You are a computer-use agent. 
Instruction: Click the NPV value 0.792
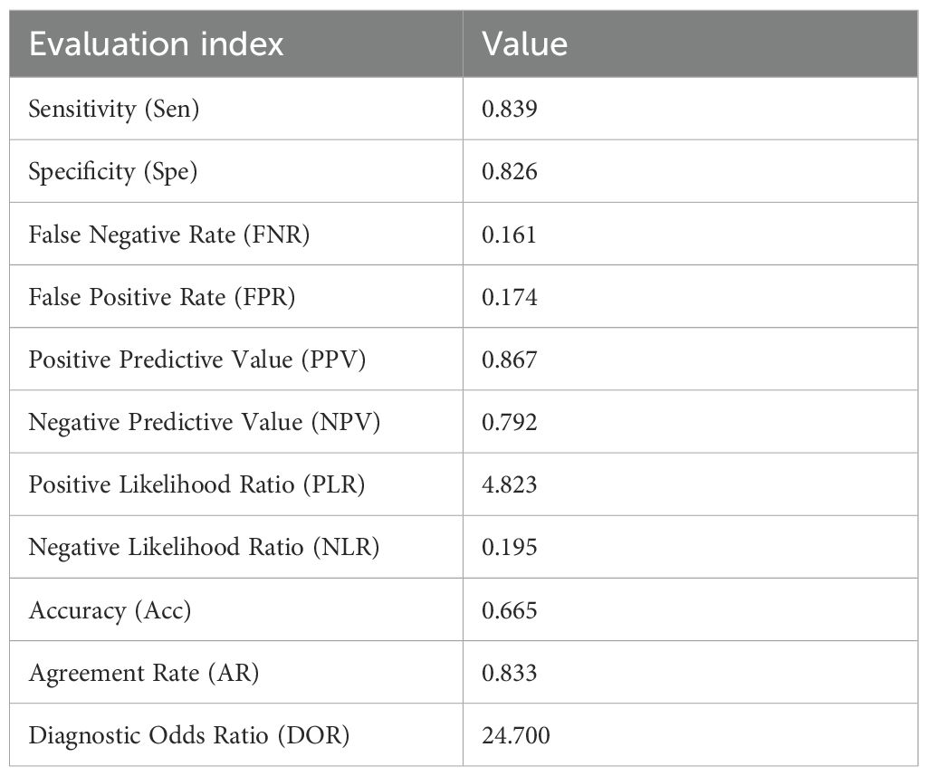click(x=509, y=422)
